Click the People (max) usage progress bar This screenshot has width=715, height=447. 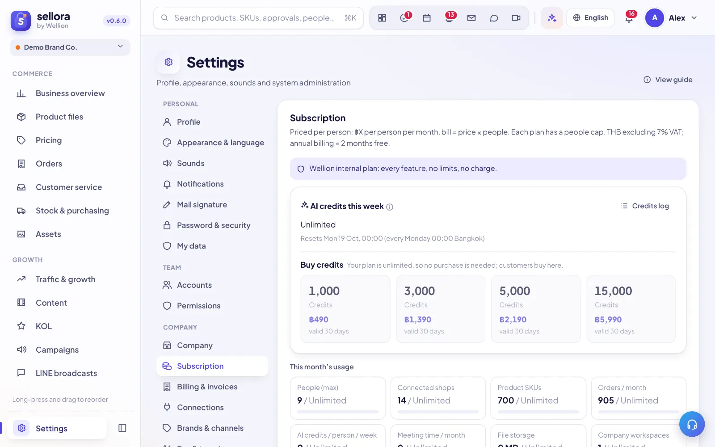pos(338,412)
